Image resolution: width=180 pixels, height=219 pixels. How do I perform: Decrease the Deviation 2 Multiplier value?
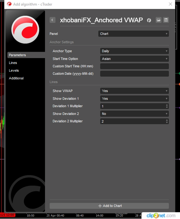pyautogui.click(x=167, y=122)
